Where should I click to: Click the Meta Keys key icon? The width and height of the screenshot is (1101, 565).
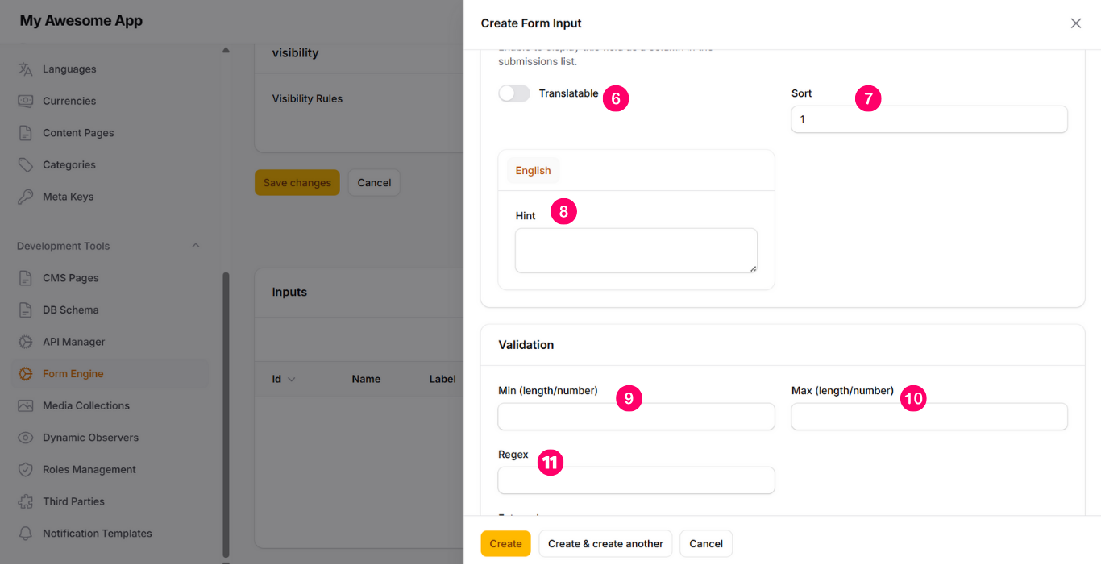pos(26,197)
